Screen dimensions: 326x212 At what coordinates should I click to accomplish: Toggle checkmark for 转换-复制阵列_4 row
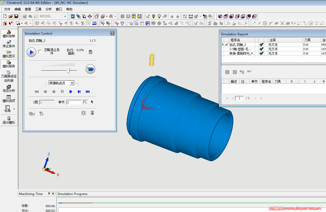tap(261, 53)
